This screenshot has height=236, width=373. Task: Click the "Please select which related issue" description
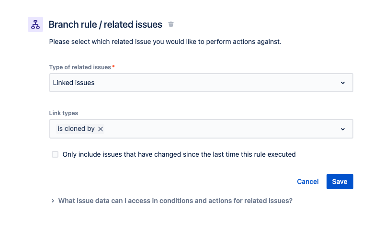click(x=165, y=42)
